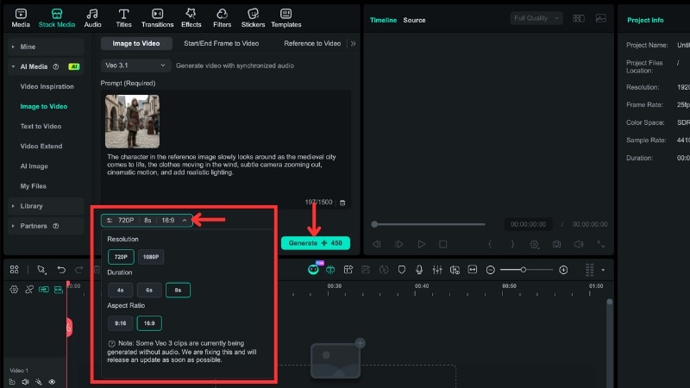Click the marker shield icon in timeline toolbar

coord(401,270)
